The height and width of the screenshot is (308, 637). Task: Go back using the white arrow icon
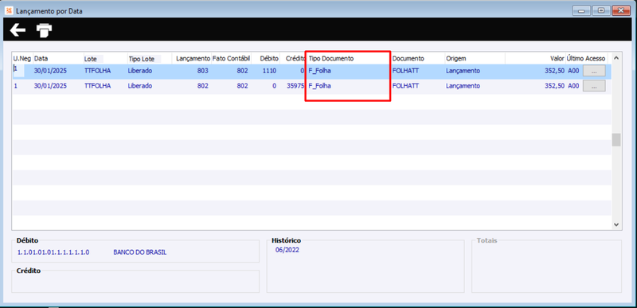[18, 29]
